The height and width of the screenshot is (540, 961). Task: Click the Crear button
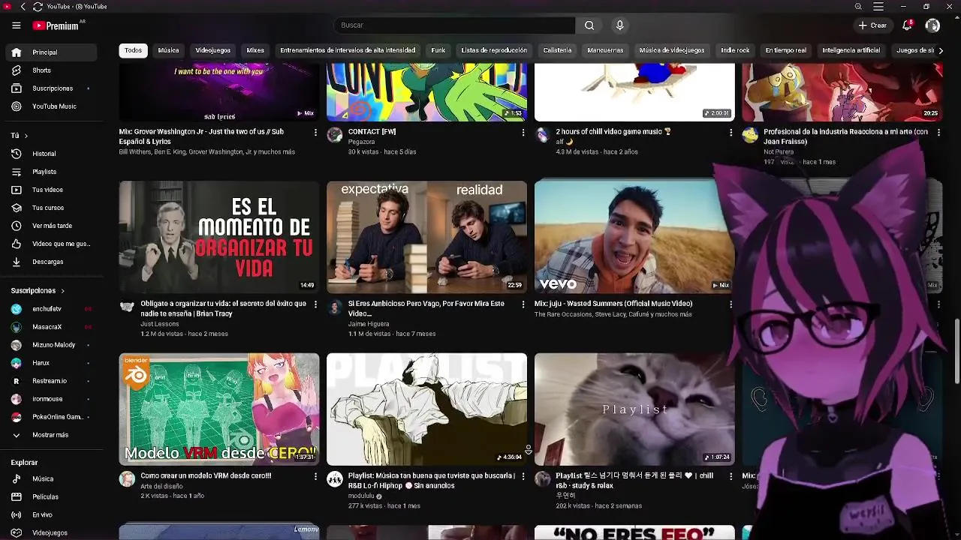[x=873, y=25]
